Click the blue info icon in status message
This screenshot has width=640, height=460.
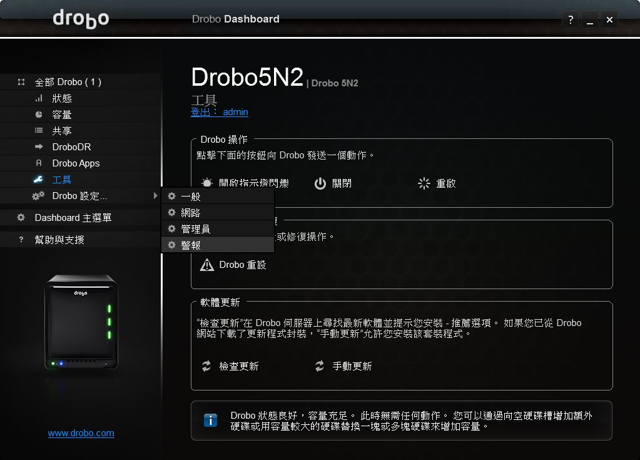pos(211,420)
